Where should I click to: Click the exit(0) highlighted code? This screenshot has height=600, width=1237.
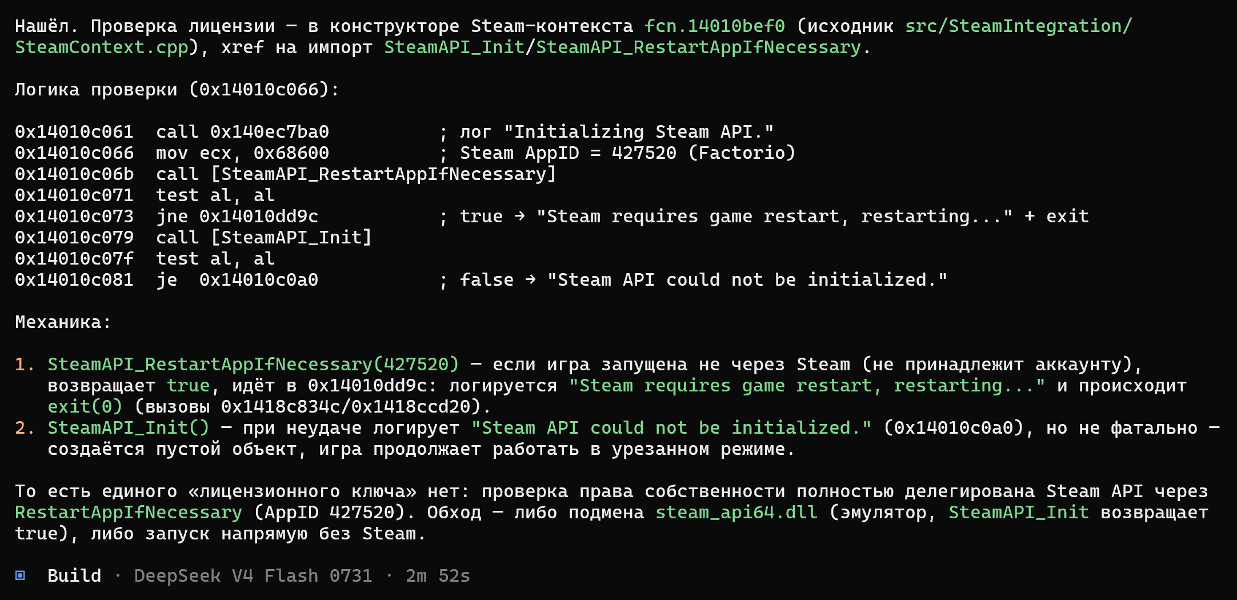[x=85, y=406]
